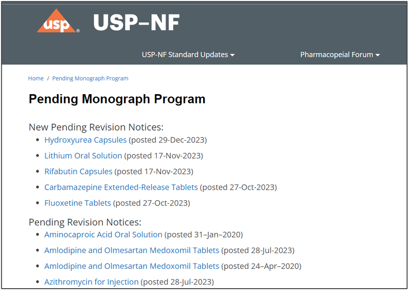Expand the Pharmacopeial Forum dropdown arrow
This screenshot has height=291, width=409.
(378, 55)
